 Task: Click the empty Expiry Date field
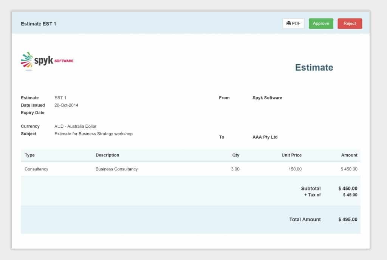(68, 113)
